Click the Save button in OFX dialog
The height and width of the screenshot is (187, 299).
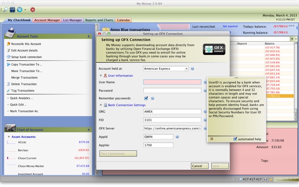(220, 166)
